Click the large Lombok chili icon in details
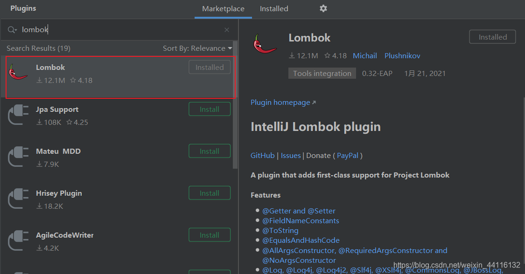This screenshot has height=274, width=525. coord(265,44)
